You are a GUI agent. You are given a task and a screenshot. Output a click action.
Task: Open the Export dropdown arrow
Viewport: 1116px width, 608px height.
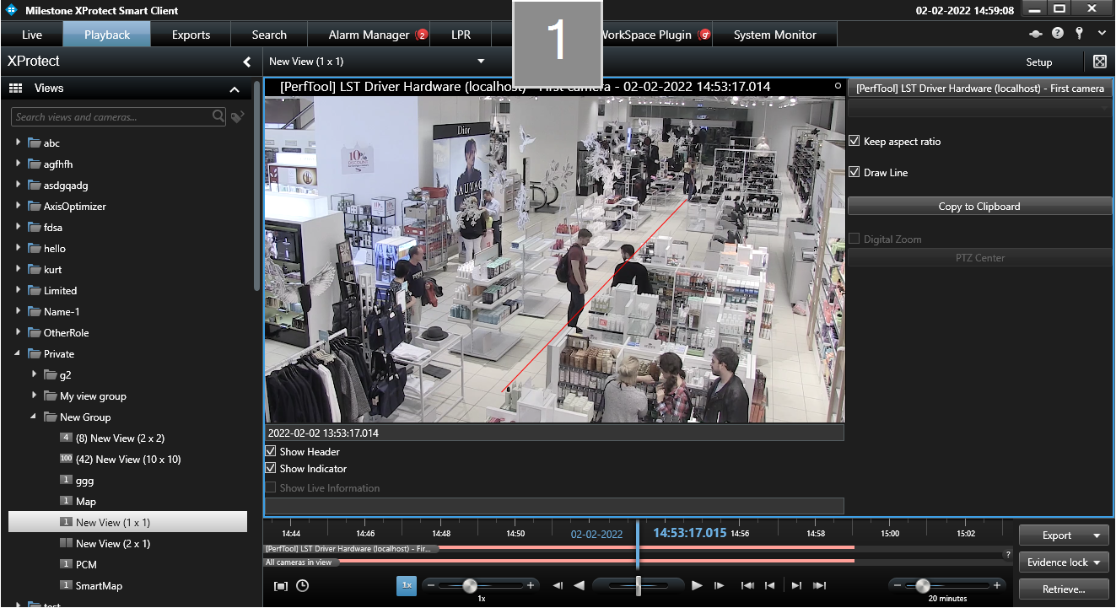[x=1097, y=535]
